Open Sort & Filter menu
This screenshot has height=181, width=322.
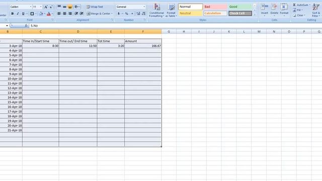click(x=316, y=10)
